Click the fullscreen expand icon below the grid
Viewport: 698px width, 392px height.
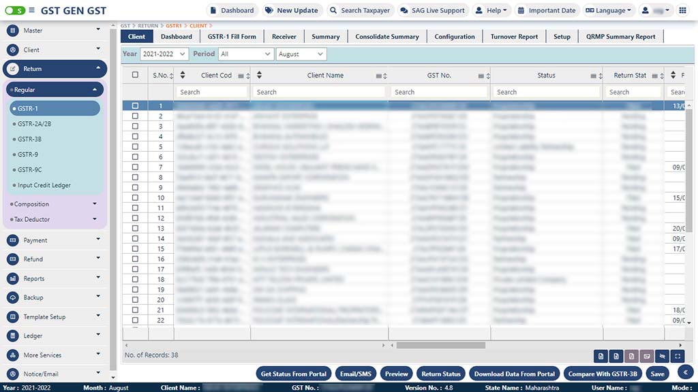pyautogui.click(x=676, y=356)
